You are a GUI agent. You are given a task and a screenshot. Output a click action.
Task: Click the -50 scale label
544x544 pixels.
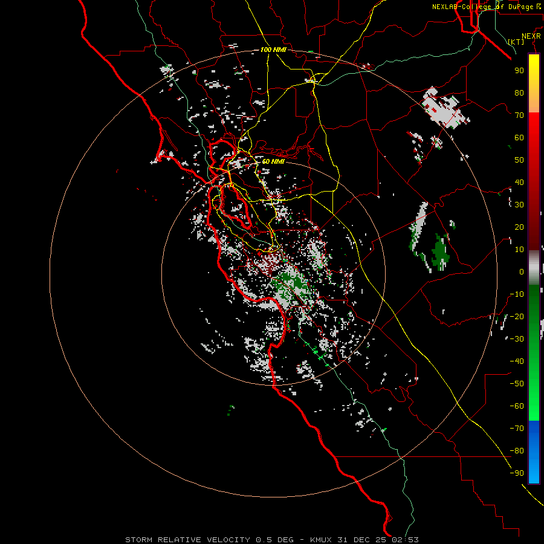[x=517, y=384]
